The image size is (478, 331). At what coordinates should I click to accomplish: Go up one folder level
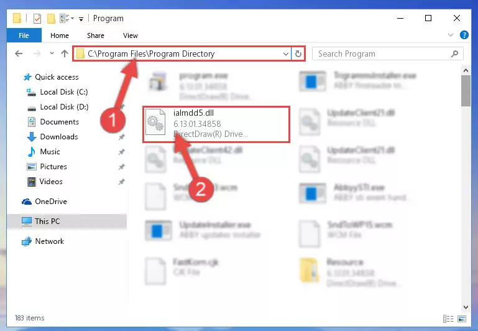coord(64,54)
